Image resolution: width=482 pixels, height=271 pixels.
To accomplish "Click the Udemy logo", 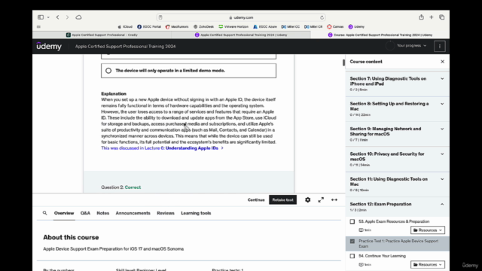I will 49,46.
